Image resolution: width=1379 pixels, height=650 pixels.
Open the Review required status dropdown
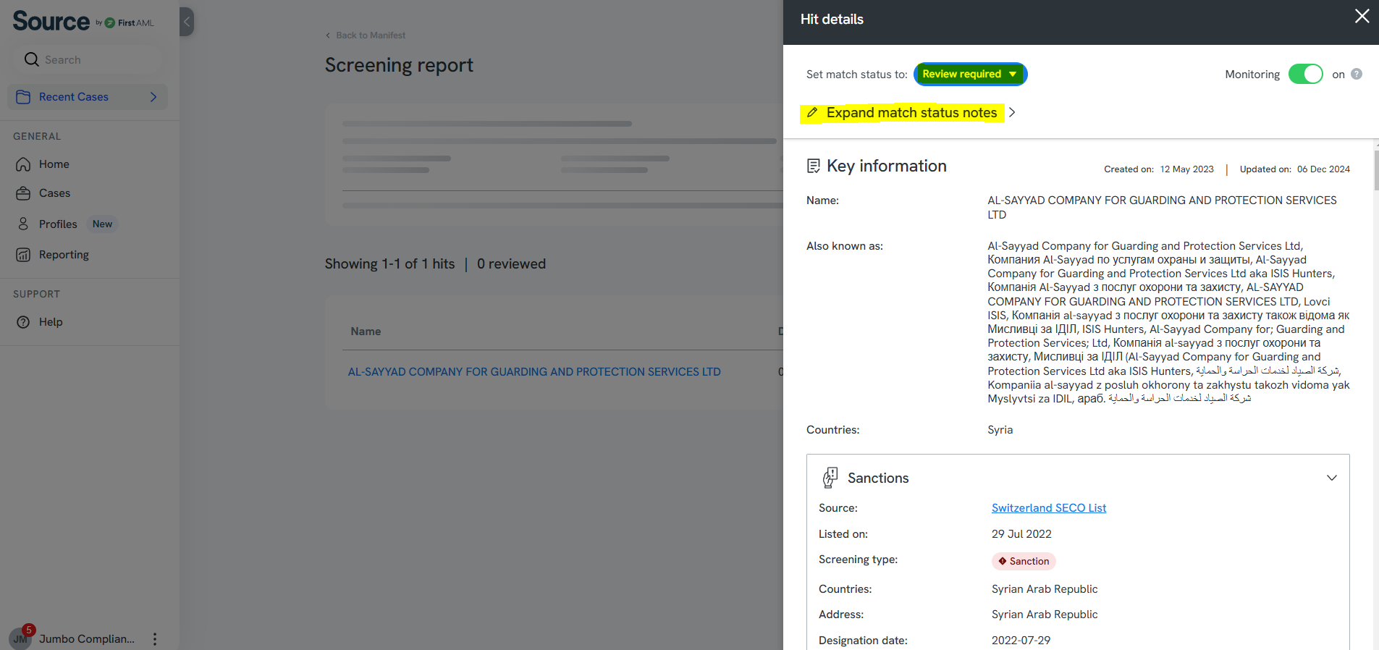[970, 74]
